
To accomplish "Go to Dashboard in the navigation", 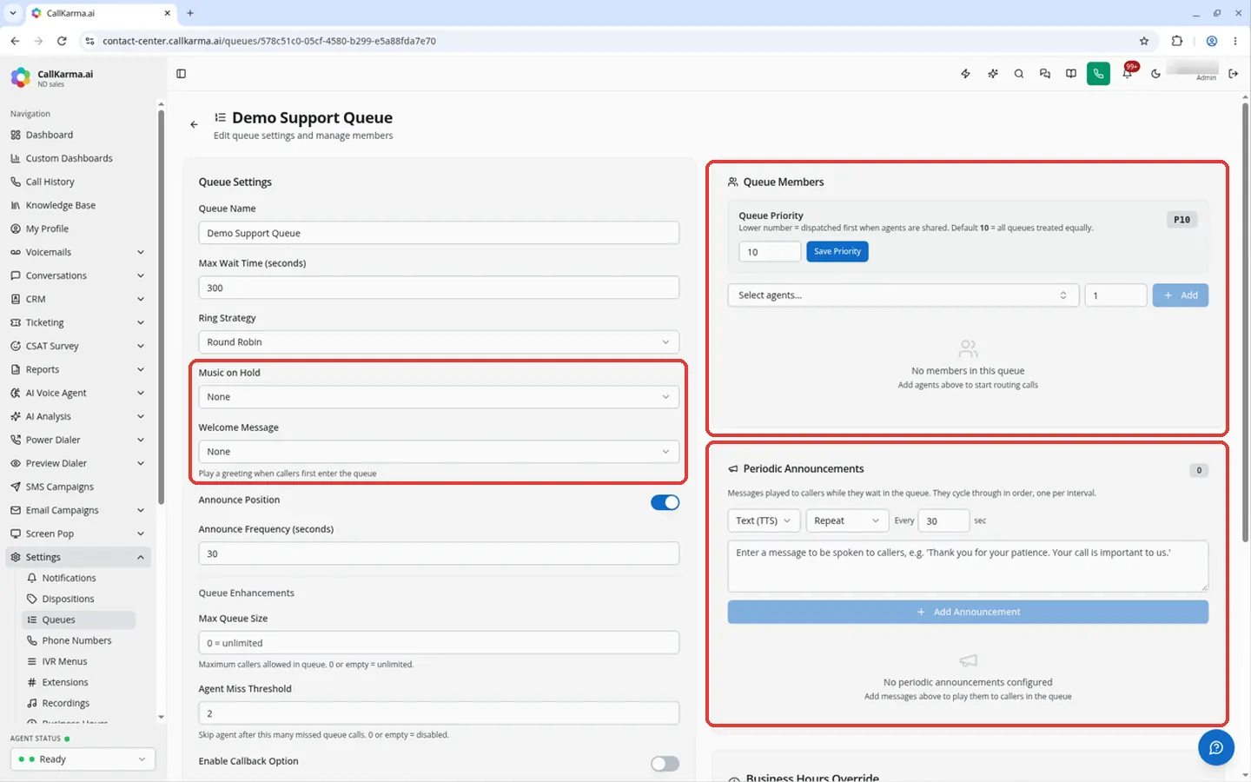I will (77, 135).
